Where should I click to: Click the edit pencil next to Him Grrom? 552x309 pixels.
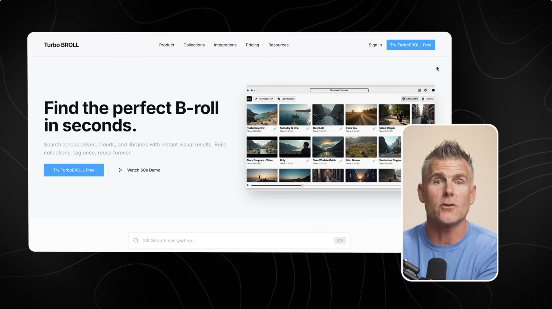(x=374, y=161)
